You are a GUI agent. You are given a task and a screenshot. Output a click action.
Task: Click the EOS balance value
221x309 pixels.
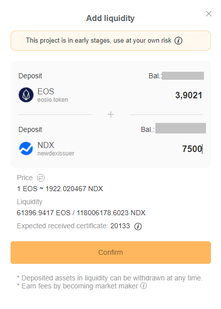[183, 76]
